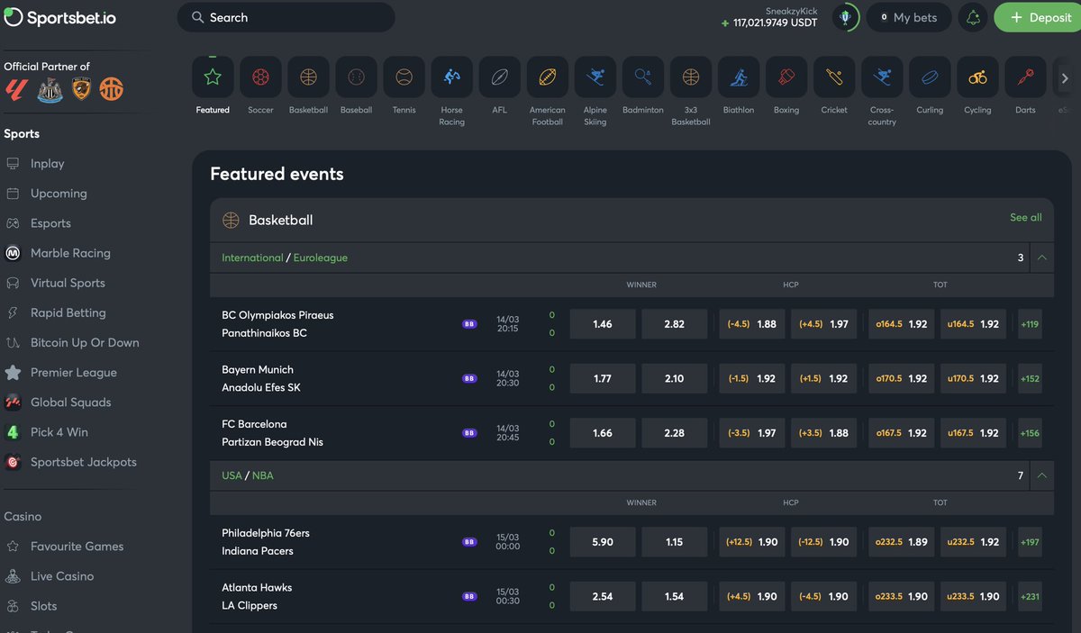Open the Euroleague link
Image resolution: width=1081 pixels, height=633 pixels.
pyautogui.click(x=321, y=258)
